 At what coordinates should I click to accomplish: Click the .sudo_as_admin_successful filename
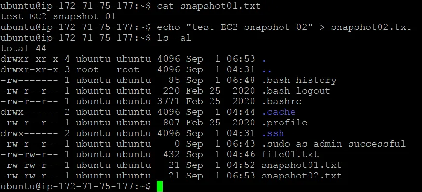tap(334, 144)
